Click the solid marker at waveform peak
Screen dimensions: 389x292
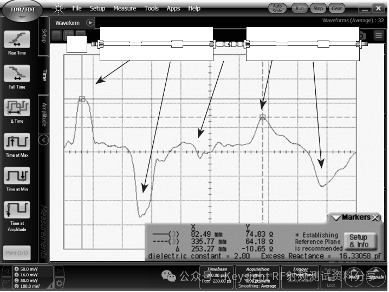point(82,99)
